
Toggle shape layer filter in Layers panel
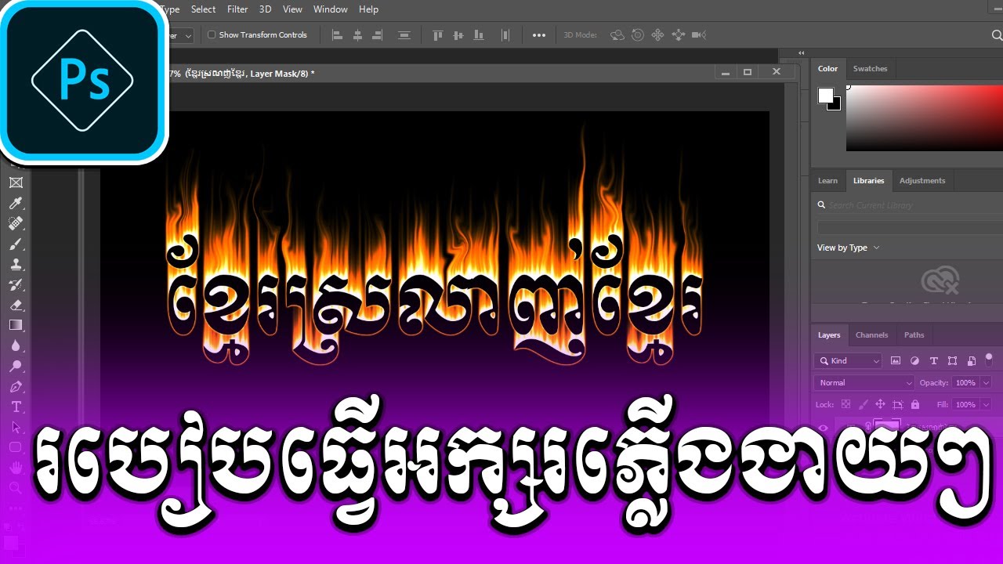pos(952,360)
